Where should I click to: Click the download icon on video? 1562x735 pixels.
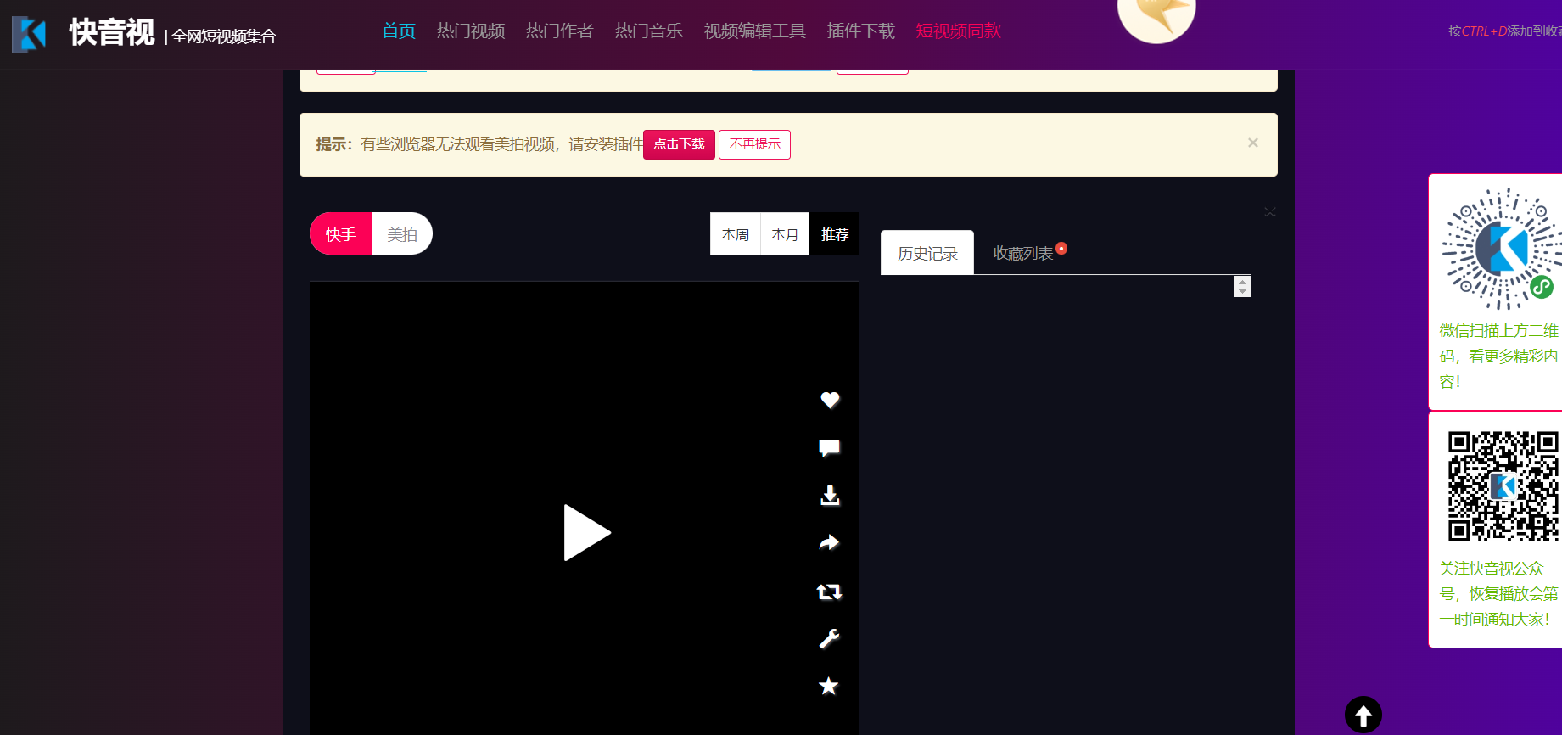click(830, 496)
